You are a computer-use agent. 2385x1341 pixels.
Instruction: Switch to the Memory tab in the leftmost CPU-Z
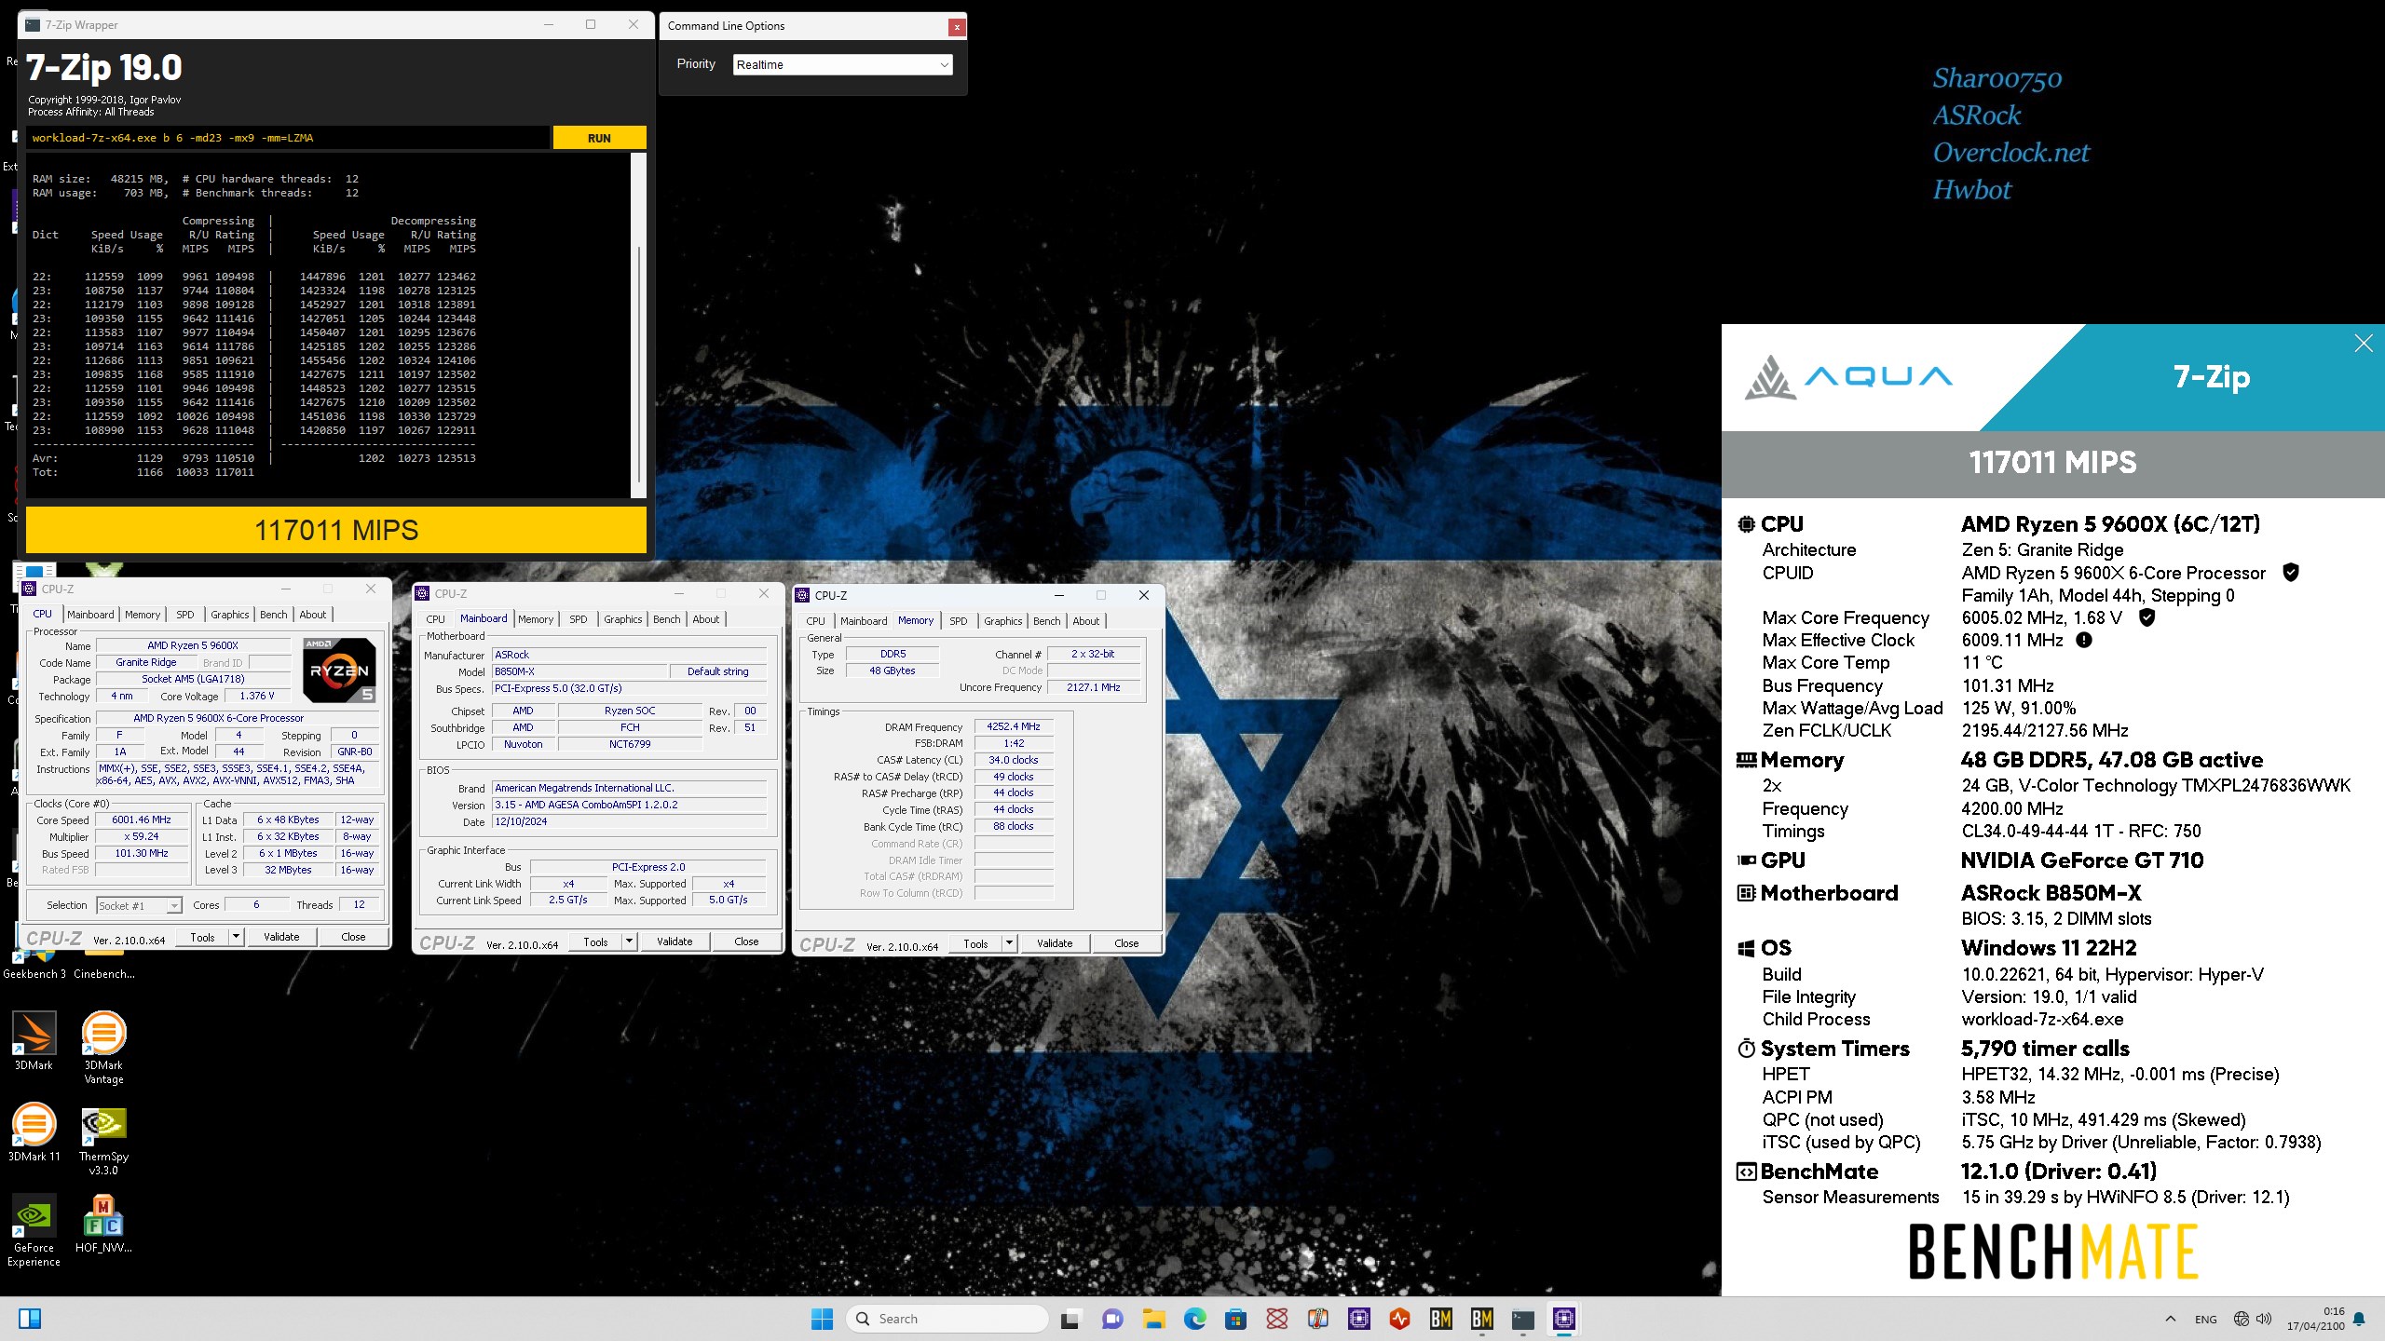point(143,615)
